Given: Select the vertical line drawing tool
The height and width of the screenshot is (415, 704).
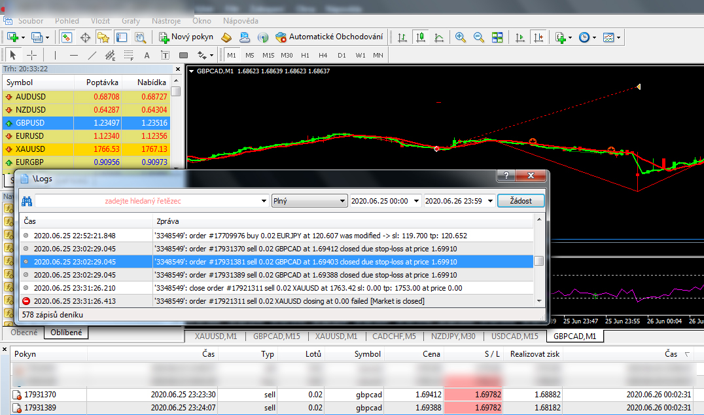Looking at the screenshot, I should (x=56, y=55).
